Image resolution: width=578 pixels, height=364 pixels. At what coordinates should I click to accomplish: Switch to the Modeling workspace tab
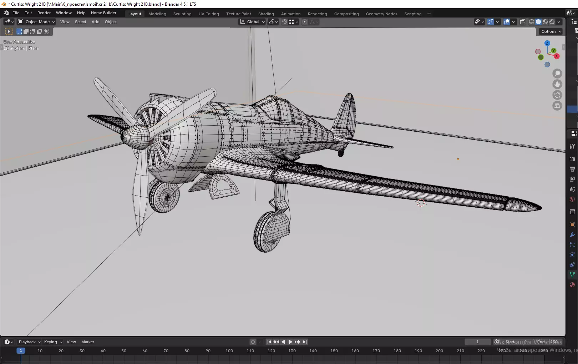click(157, 14)
